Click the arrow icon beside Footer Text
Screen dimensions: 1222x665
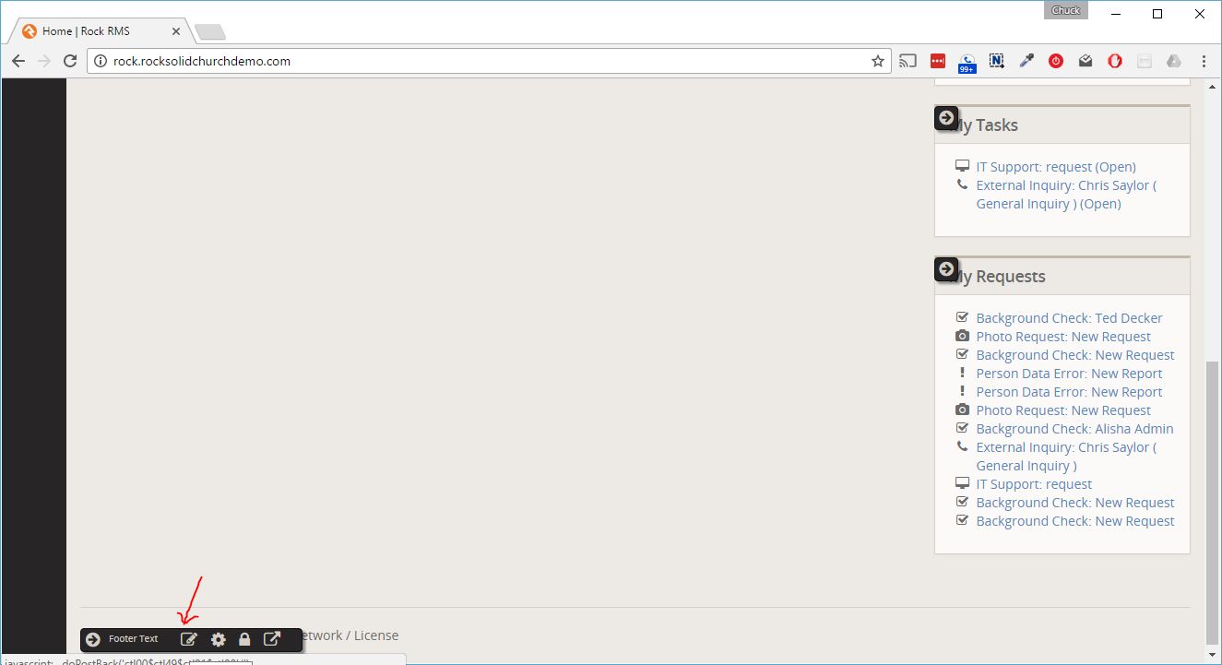[93, 639]
